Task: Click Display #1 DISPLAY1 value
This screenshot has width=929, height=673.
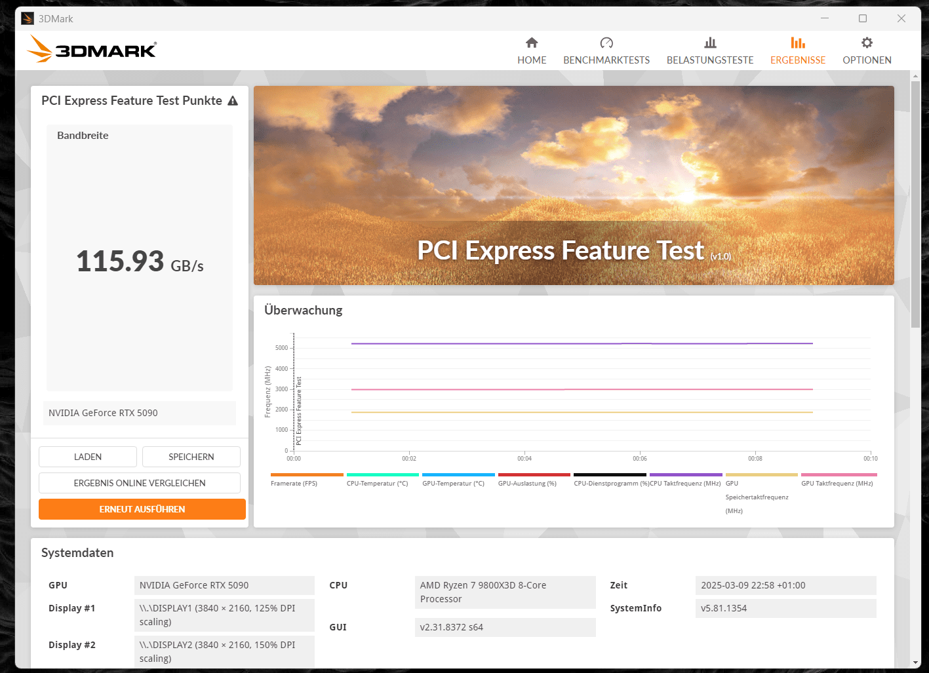Action: [x=224, y=615]
